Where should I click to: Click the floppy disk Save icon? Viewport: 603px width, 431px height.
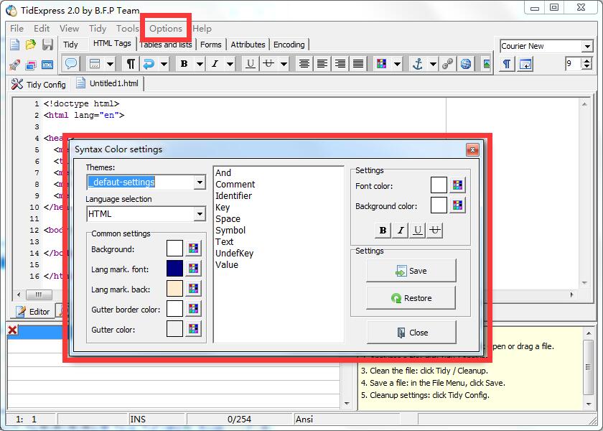point(47,45)
